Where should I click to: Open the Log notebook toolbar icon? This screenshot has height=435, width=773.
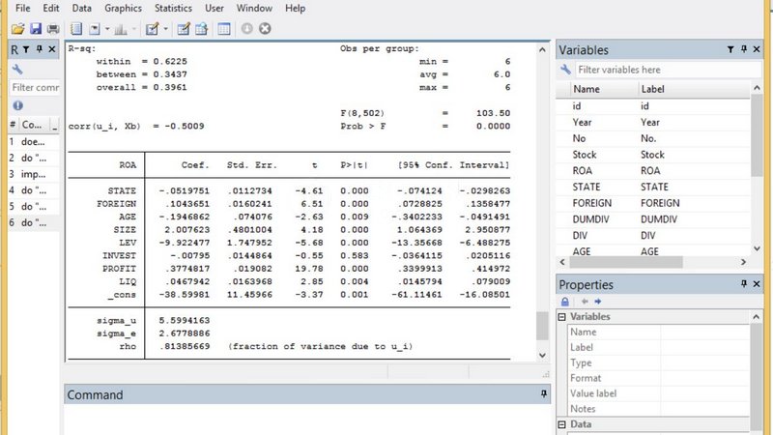[x=76, y=29]
